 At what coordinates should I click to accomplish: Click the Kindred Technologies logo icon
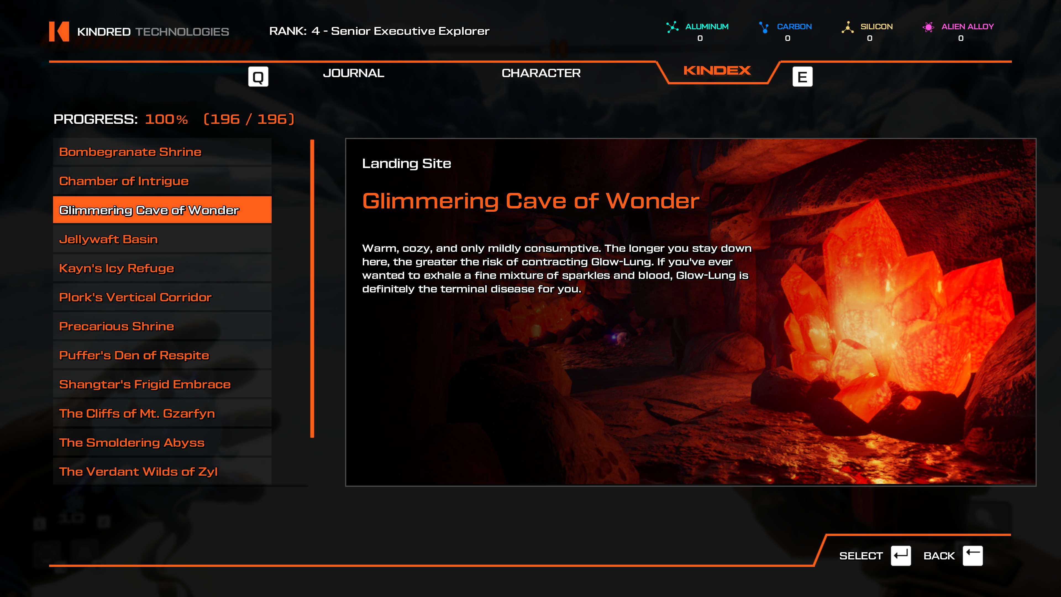[x=59, y=31]
